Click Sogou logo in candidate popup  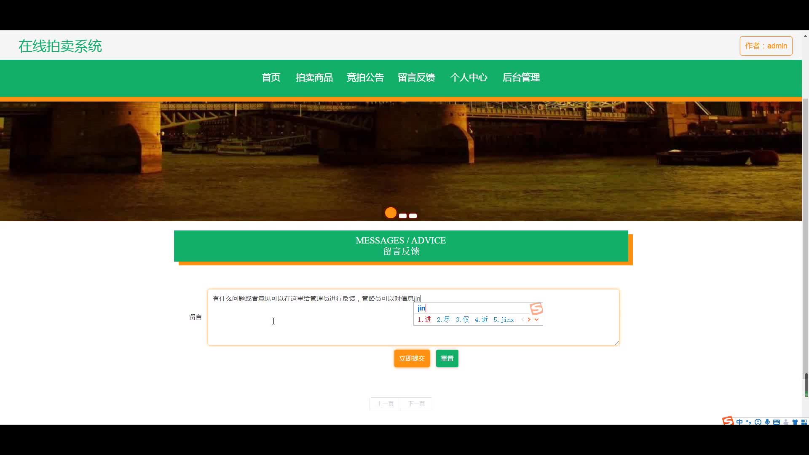point(536,309)
